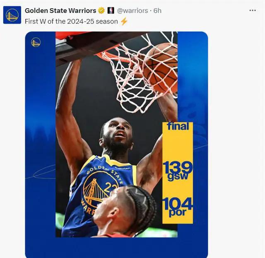
Task: Click the 6h timestamp of the tweet
Action: (157, 11)
